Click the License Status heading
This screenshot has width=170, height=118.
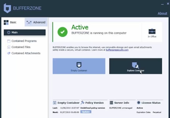pyautogui.click(x=151, y=103)
